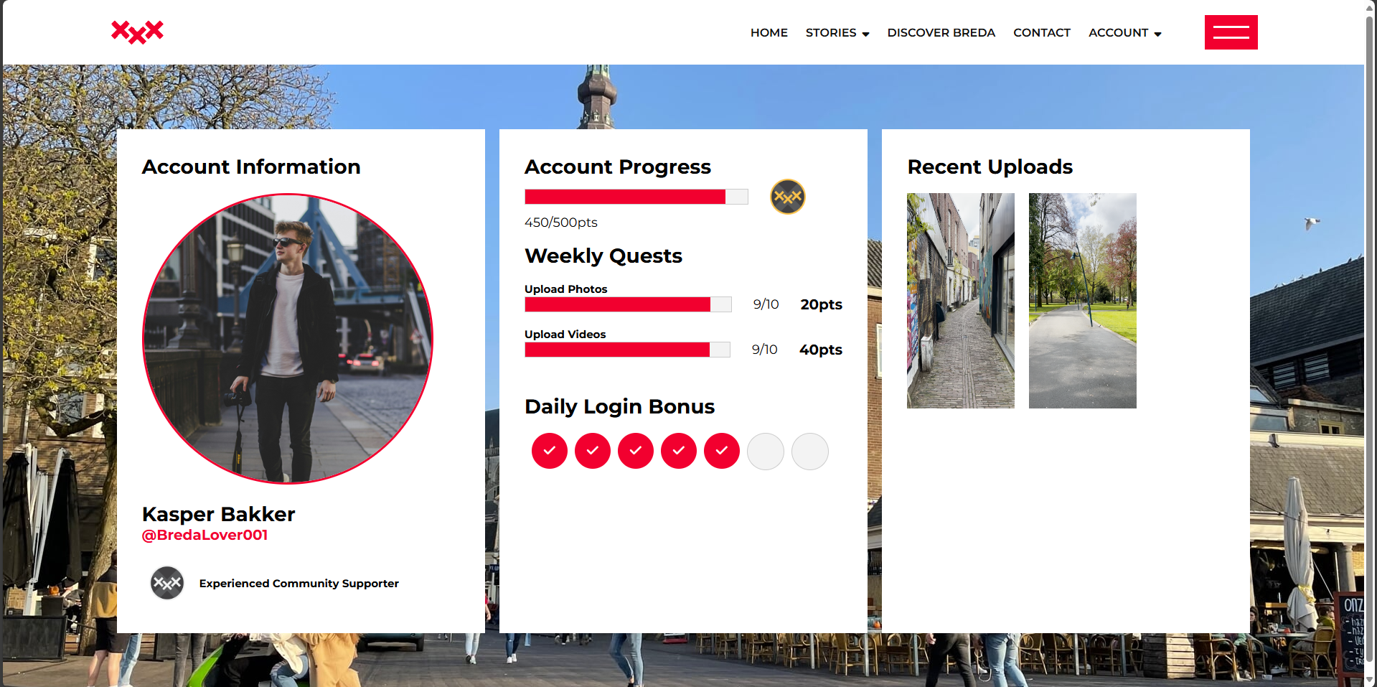
Task: Click the empty seventh Daily Login Bonus circle
Action: click(809, 451)
